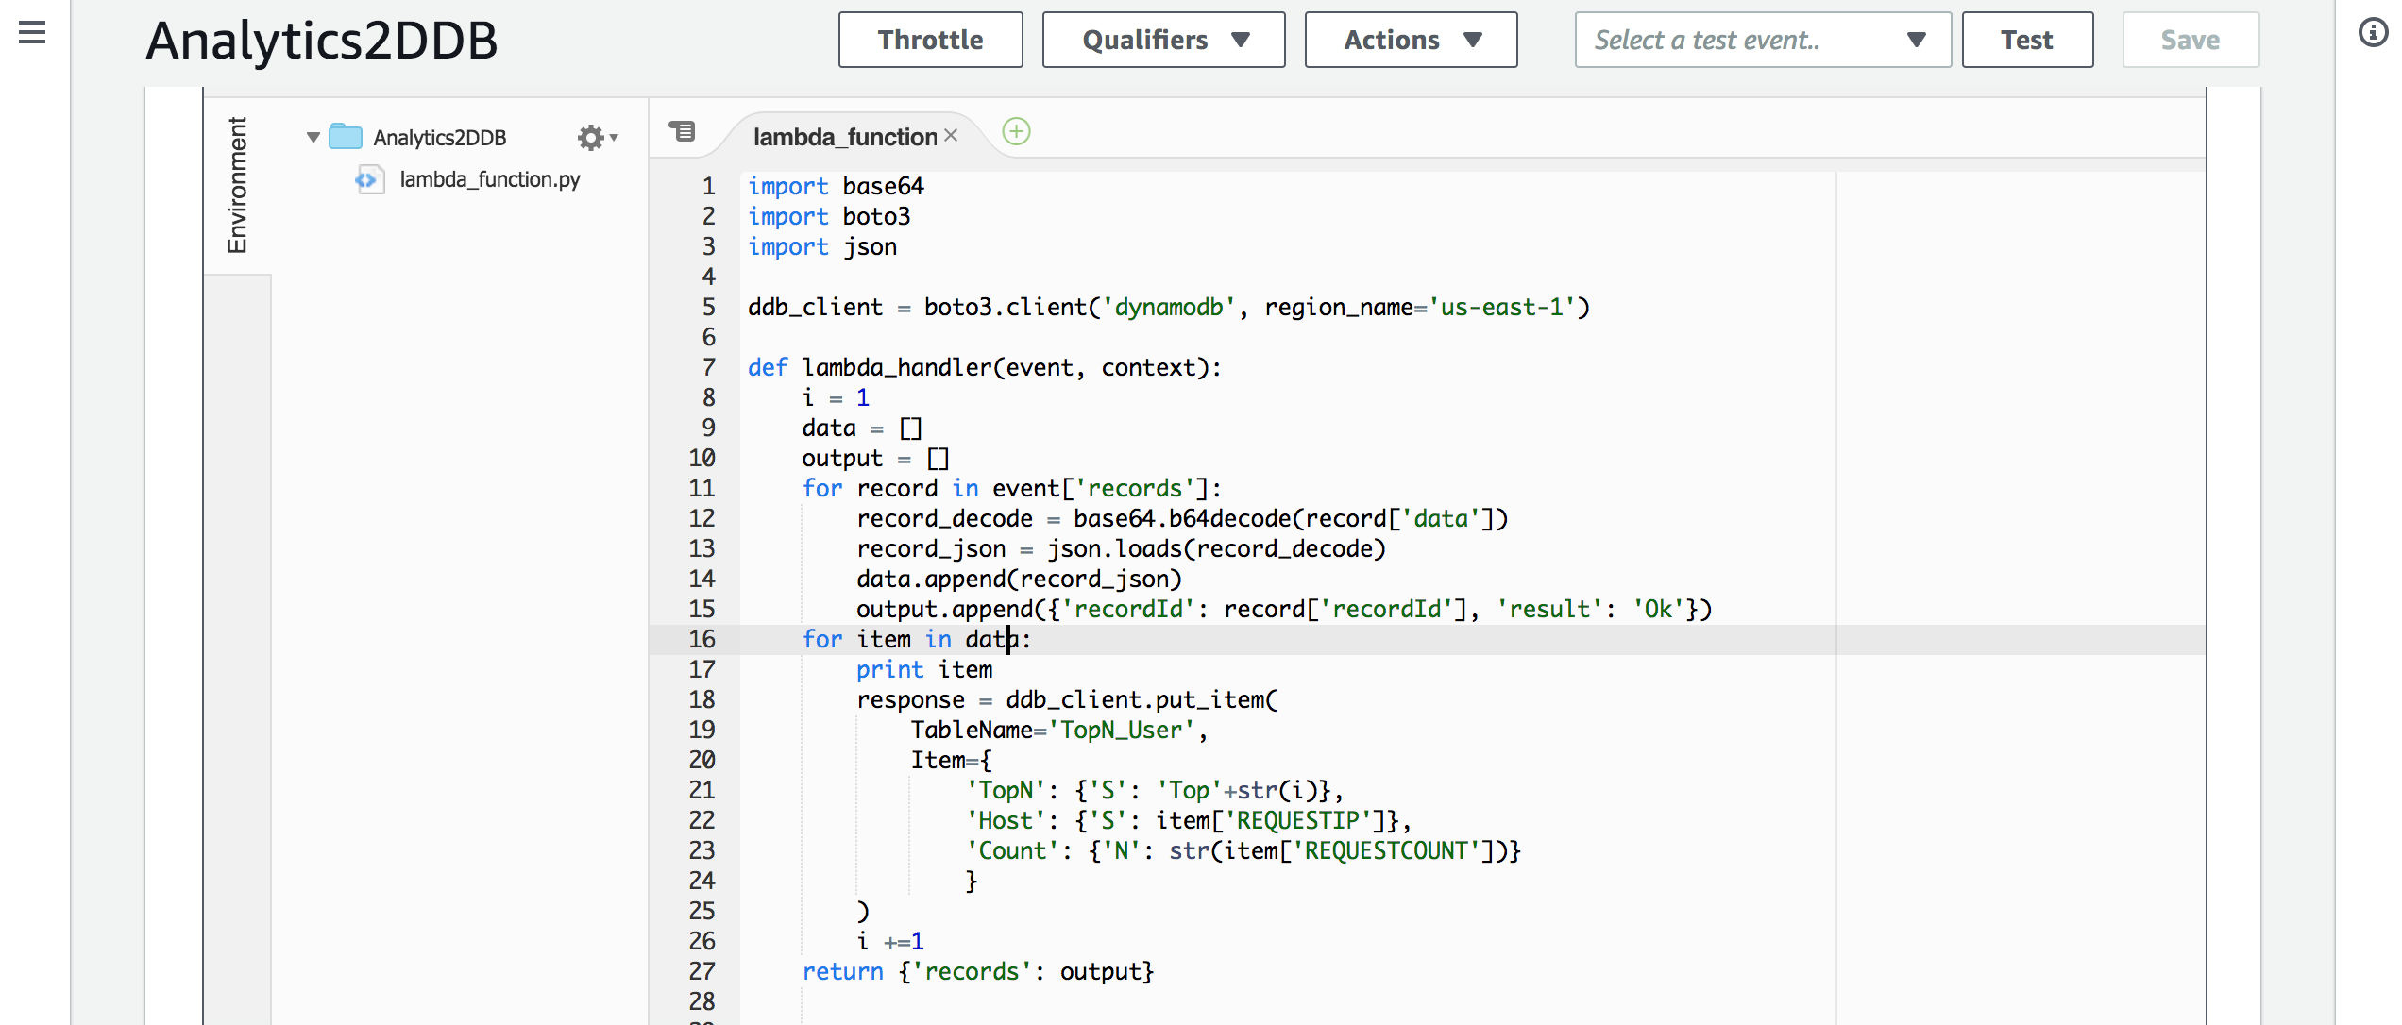This screenshot has width=2402, height=1025.
Task: Click line number 16 in the gutter
Action: coord(702,639)
